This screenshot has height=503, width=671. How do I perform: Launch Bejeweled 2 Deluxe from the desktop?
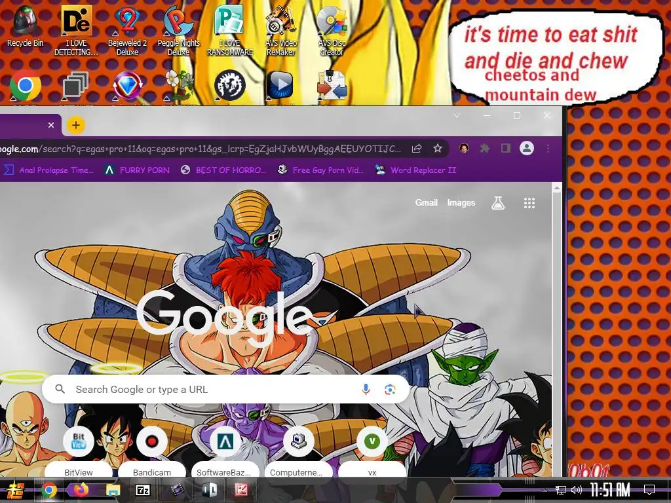coord(127,30)
